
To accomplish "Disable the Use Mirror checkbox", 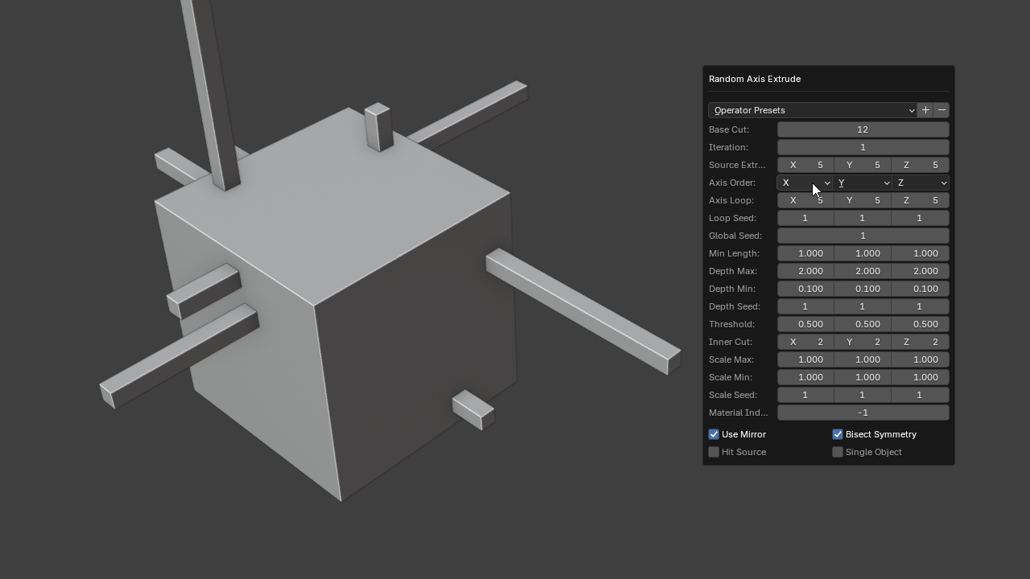I will point(714,434).
